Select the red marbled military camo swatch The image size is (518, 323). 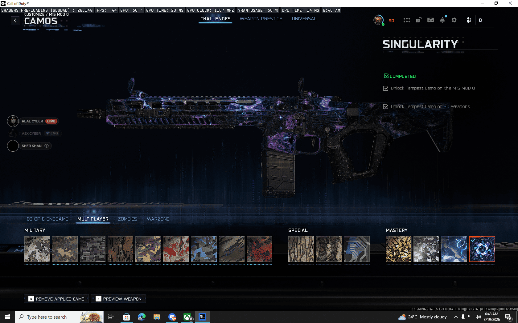coord(176,249)
